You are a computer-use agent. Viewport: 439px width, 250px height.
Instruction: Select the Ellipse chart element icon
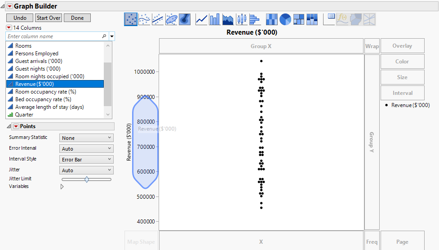171,19
